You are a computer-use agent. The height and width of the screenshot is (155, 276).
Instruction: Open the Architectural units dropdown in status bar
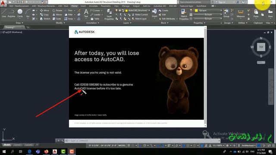point(248,146)
